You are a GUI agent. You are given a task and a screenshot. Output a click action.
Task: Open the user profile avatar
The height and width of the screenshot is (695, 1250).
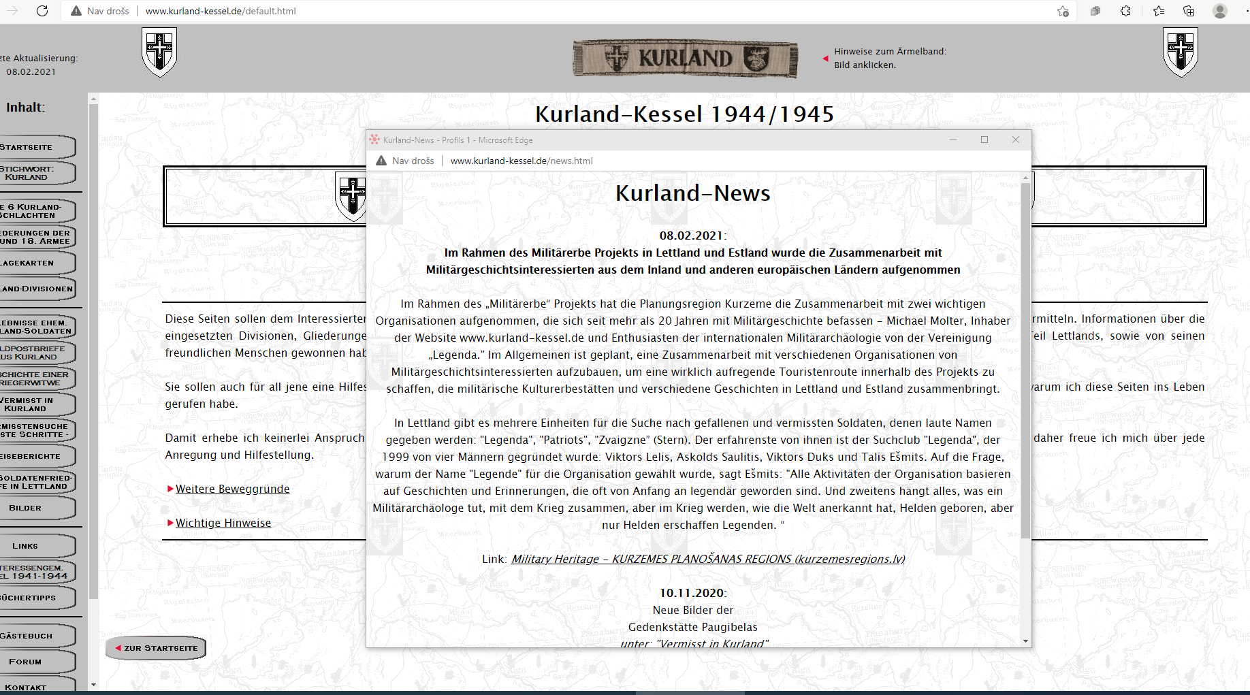(1220, 11)
